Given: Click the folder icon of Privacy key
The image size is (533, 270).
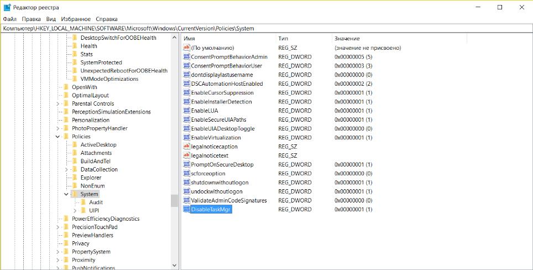Looking at the screenshot, I should 66,243.
